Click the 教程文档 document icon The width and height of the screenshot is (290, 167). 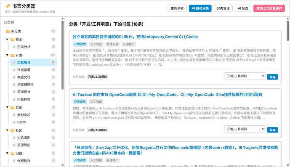(14, 77)
